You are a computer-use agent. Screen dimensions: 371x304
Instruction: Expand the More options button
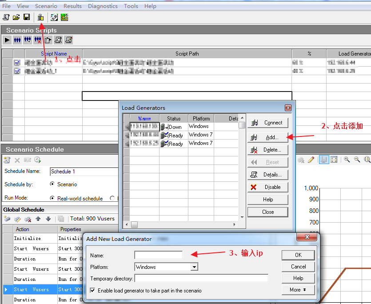pyautogui.click(x=298, y=290)
